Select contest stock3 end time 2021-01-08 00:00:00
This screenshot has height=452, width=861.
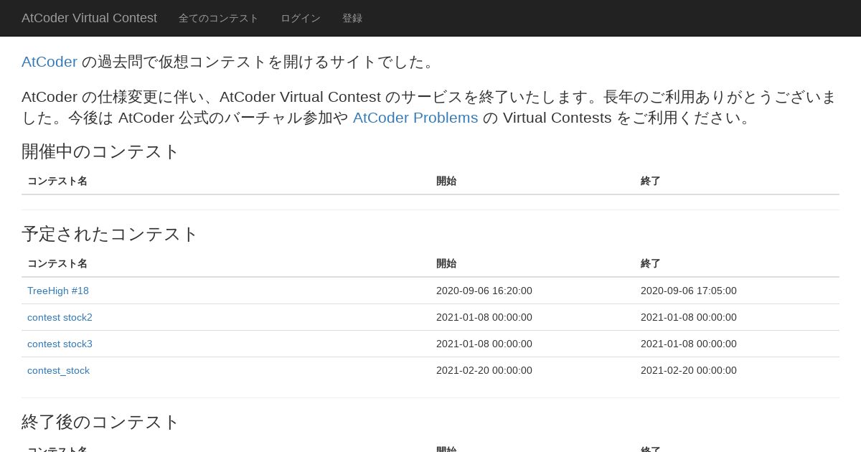(689, 344)
